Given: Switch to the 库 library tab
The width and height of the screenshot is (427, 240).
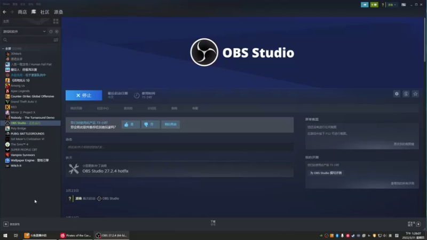Looking at the screenshot, I should [x=34, y=12].
